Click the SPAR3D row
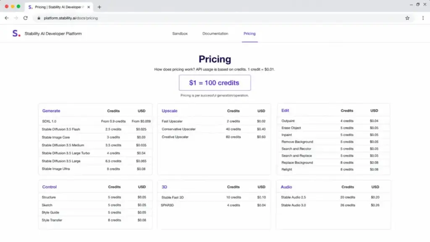 (214, 205)
